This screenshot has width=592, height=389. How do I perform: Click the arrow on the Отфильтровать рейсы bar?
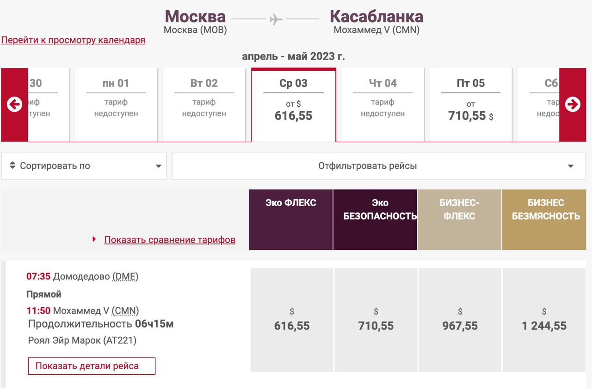pos(571,166)
